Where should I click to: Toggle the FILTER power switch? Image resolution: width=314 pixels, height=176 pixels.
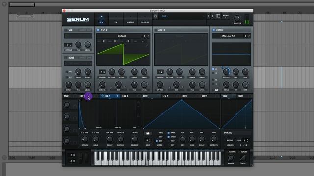pyautogui.click(x=214, y=30)
